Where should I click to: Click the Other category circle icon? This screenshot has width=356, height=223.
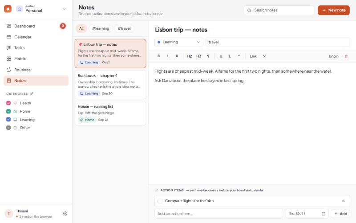tap(15, 128)
